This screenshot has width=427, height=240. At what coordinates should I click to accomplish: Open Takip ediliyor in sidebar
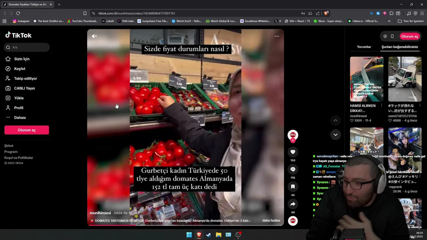point(25,79)
